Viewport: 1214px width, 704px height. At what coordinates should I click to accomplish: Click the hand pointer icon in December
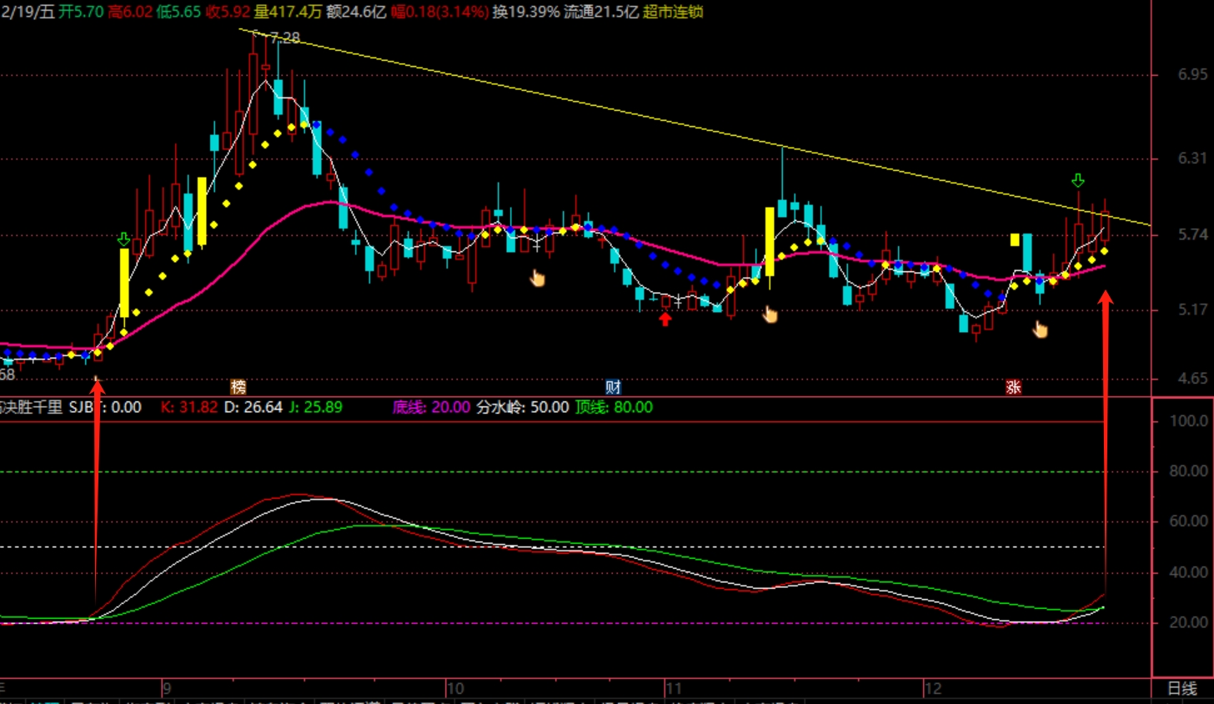(1041, 329)
